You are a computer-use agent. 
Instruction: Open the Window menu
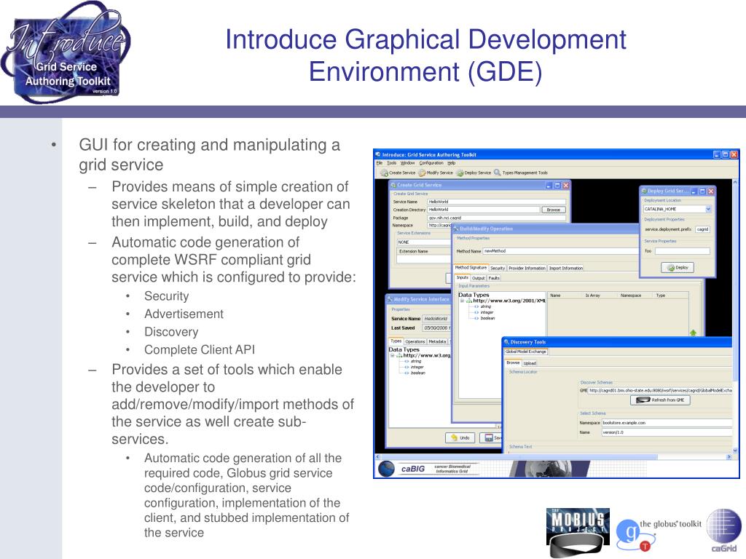click(x=407, y=162)
